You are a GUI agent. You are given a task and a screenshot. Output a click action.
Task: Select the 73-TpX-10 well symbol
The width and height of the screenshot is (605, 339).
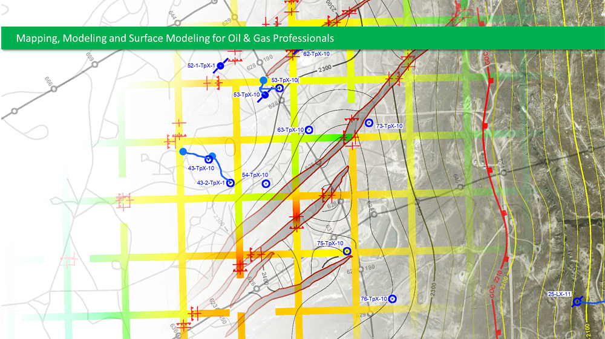369,123
